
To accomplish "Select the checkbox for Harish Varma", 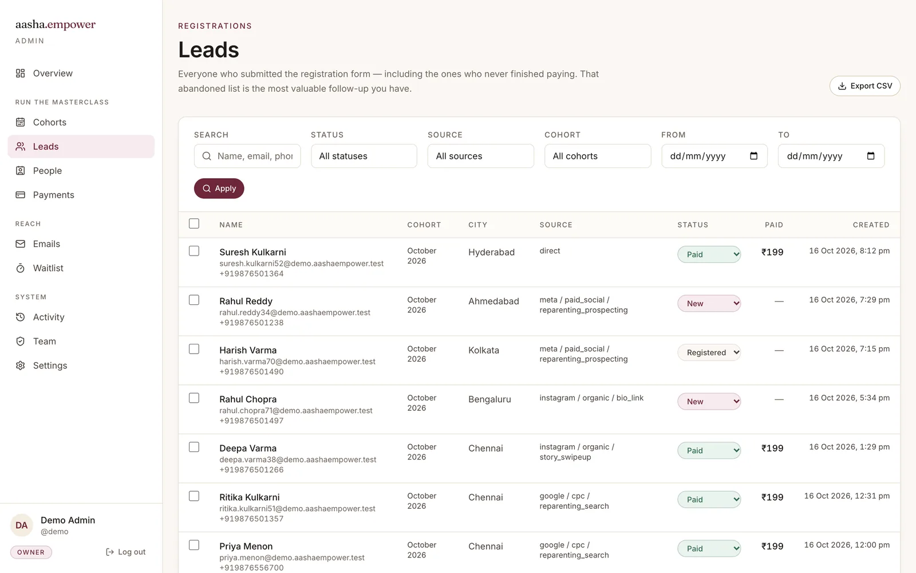I will [x=194, y=349].
